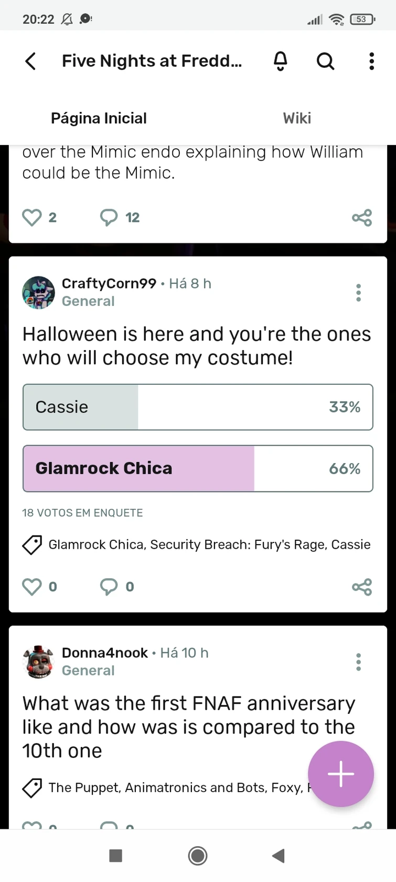Like CraftyCorn99's Halloween costume poll
The image size is (396, 882).
click(x=31, y=587)
